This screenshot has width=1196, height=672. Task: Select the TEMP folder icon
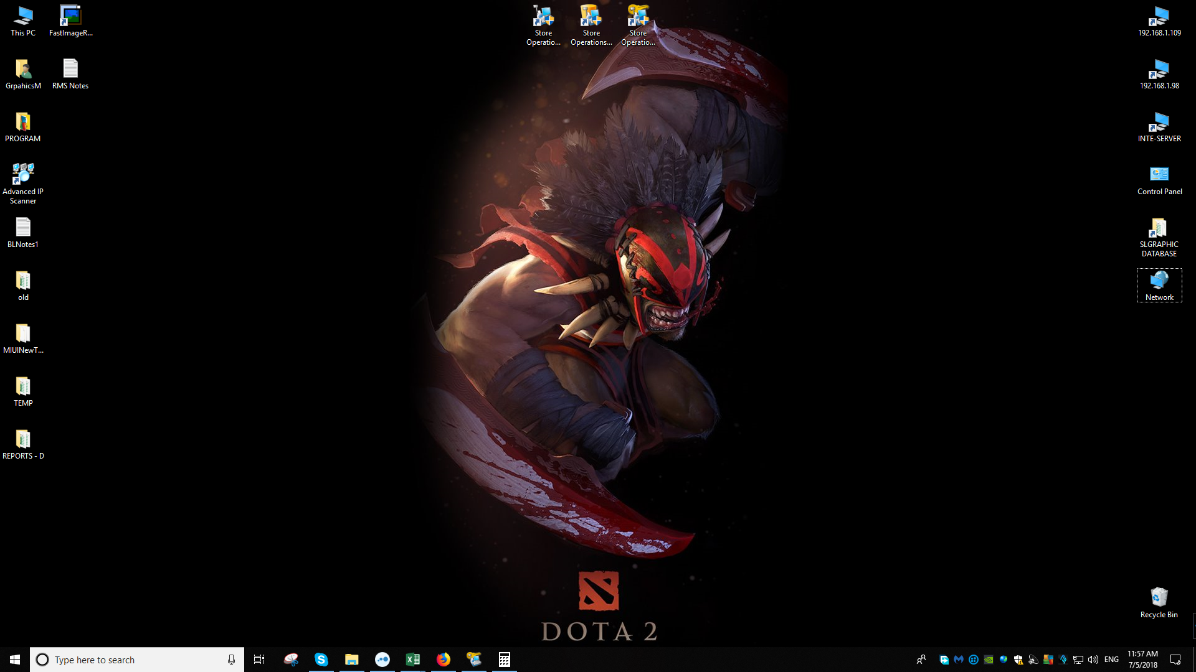[x=23, y=391]
